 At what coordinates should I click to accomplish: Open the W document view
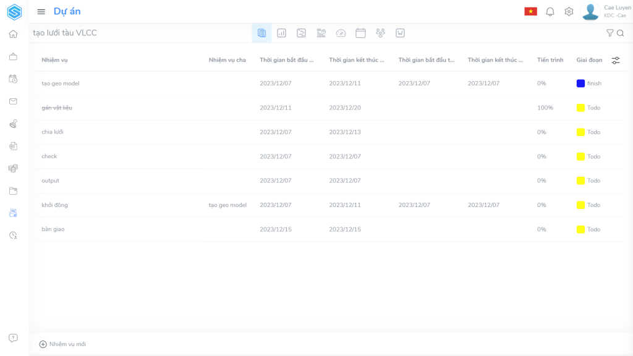pos(400,33)
